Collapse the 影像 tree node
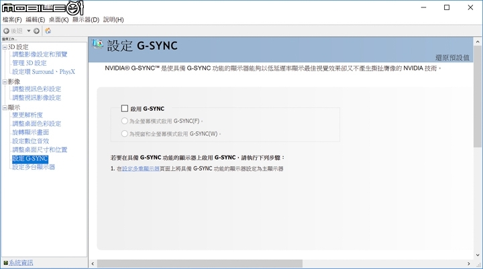This screenshot has height=269, width=483. tap(5, 82)
